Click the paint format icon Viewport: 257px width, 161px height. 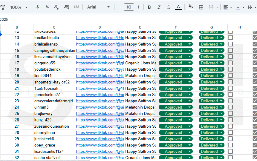2,7
